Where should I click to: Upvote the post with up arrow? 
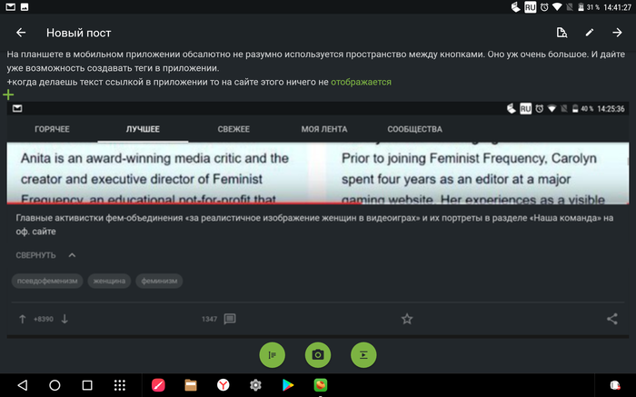(23, 319)
